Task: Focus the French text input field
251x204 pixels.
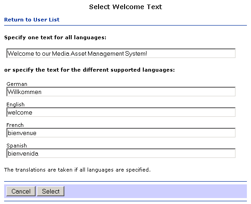Action: [x=121, y=133]
